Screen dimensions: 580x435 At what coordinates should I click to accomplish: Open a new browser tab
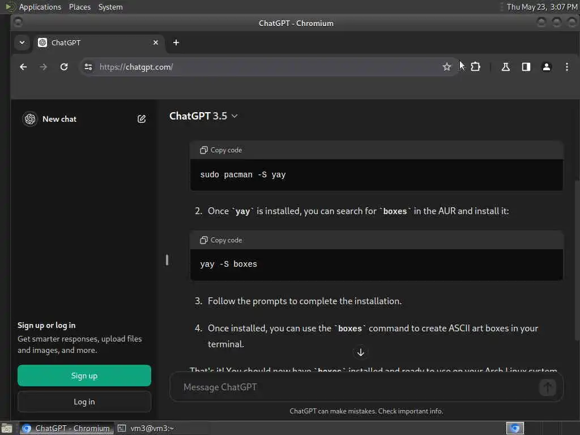[176, 42]
